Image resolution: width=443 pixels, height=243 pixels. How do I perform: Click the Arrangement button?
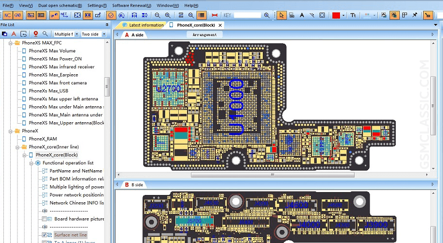(204, 35)
